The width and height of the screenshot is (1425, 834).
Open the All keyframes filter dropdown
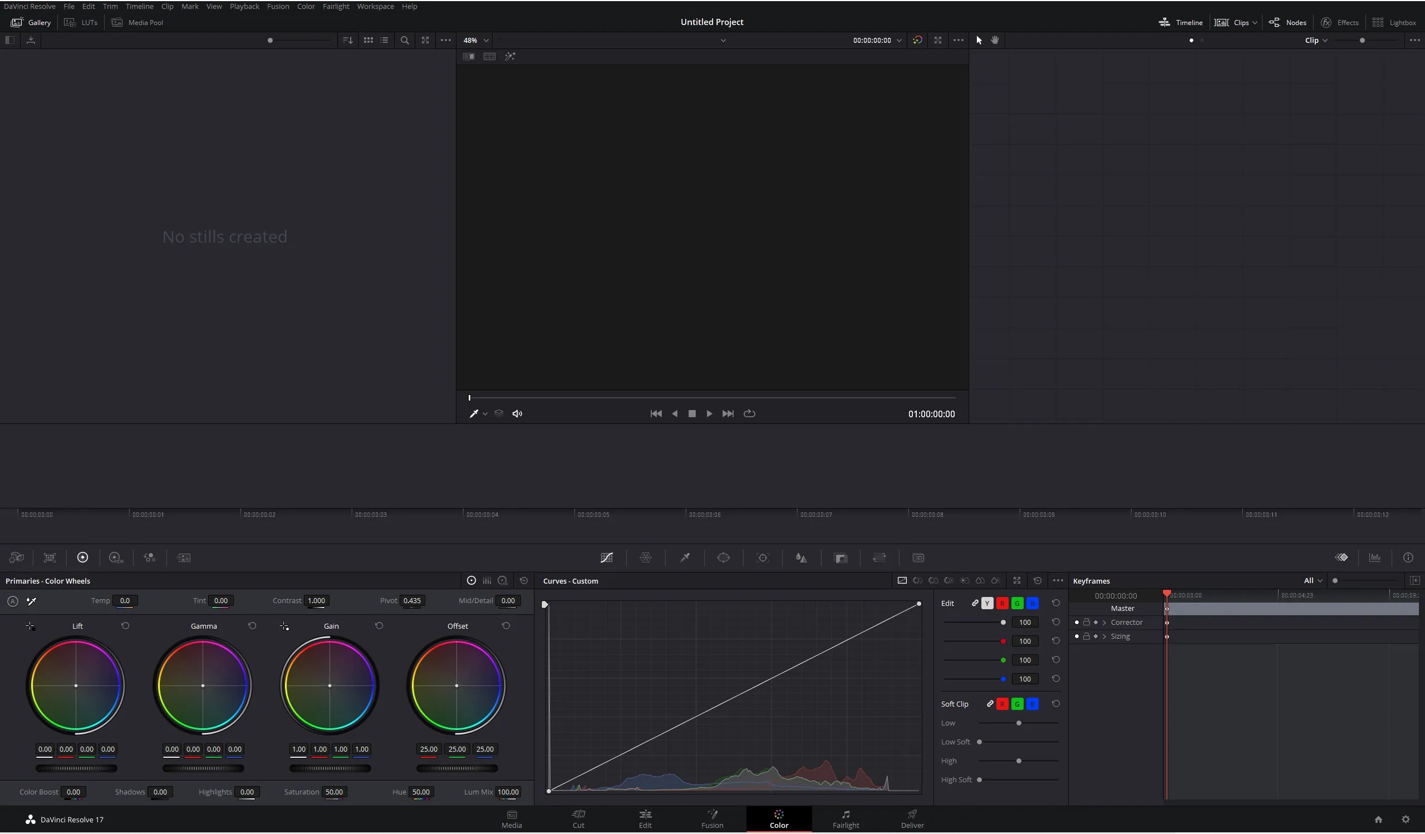click(1312, 580)
